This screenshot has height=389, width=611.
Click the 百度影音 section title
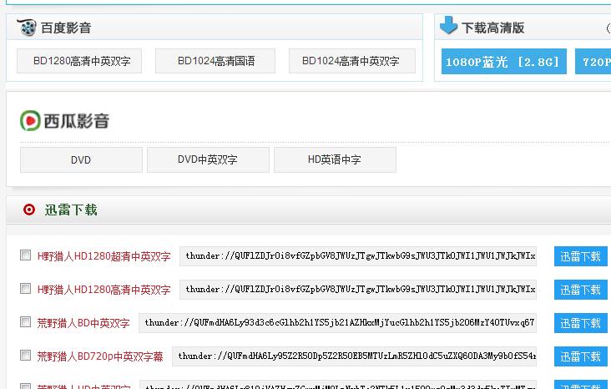pyautogui.click(x=66, y=28)
